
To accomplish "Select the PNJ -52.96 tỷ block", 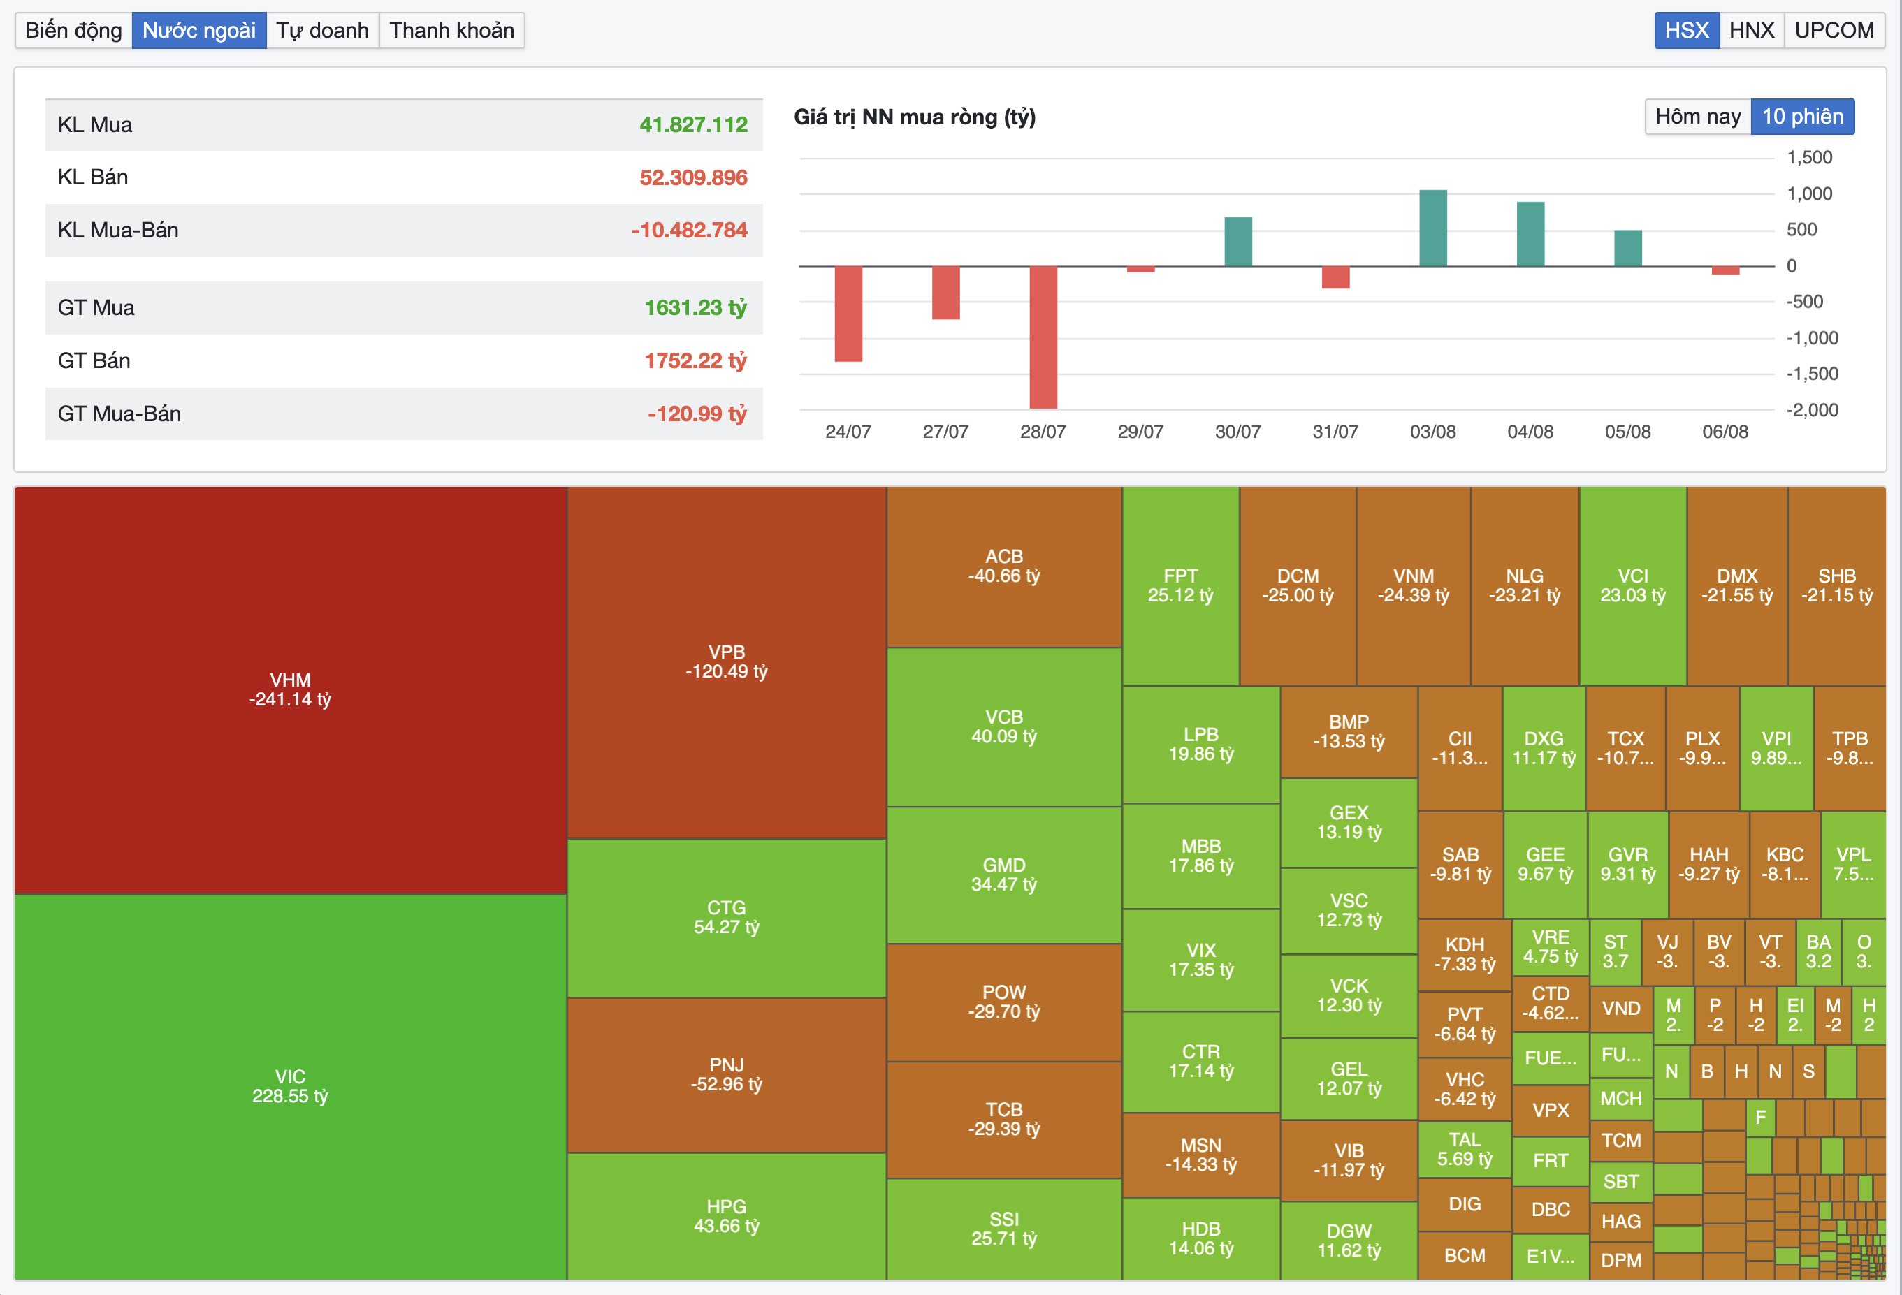I will [x=727, y=1075].
